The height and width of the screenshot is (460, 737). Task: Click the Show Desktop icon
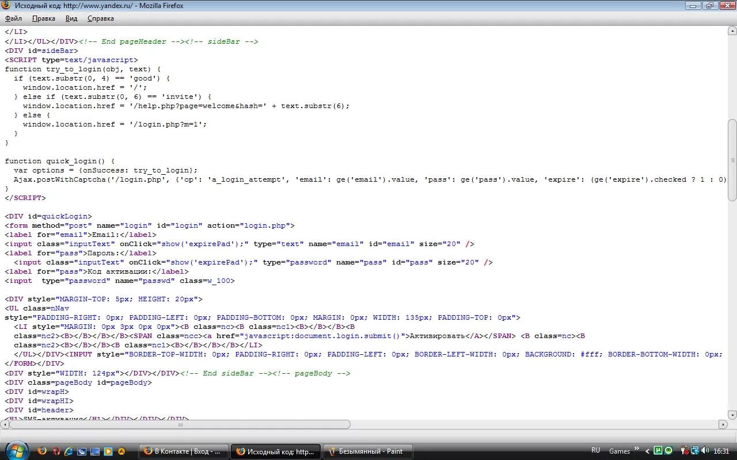[94, 451]
